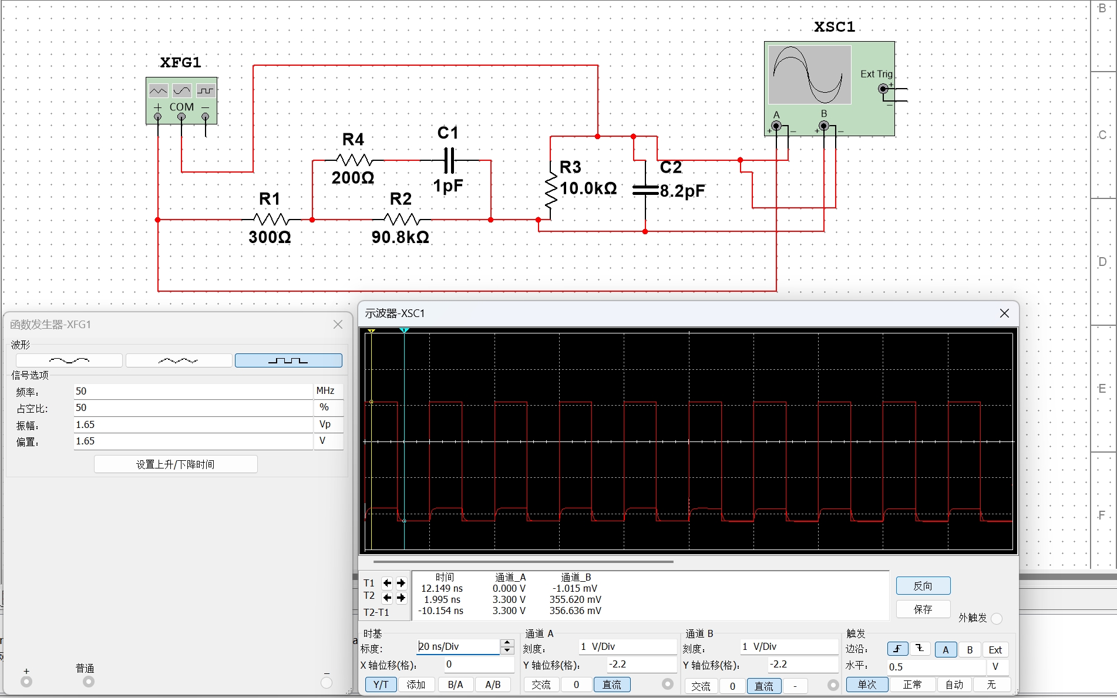Click the function generator minus terminal
The image size is (1117, 698).
point(327,682)
